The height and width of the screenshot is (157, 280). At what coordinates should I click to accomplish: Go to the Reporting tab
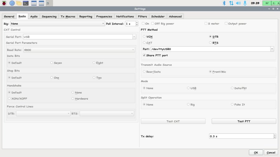pos(86,16)
